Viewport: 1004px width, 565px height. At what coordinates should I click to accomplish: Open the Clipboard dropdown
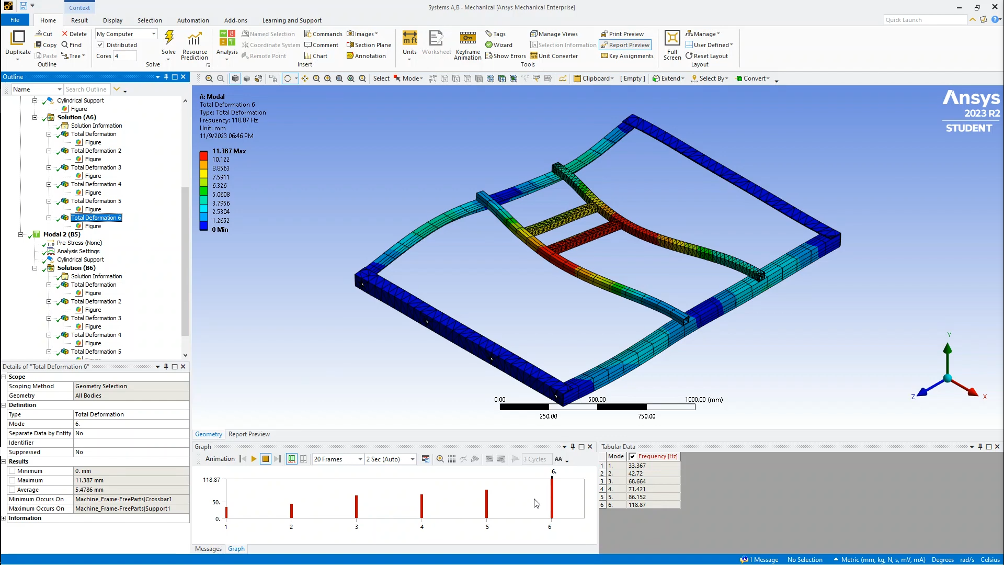coord(595,78)
